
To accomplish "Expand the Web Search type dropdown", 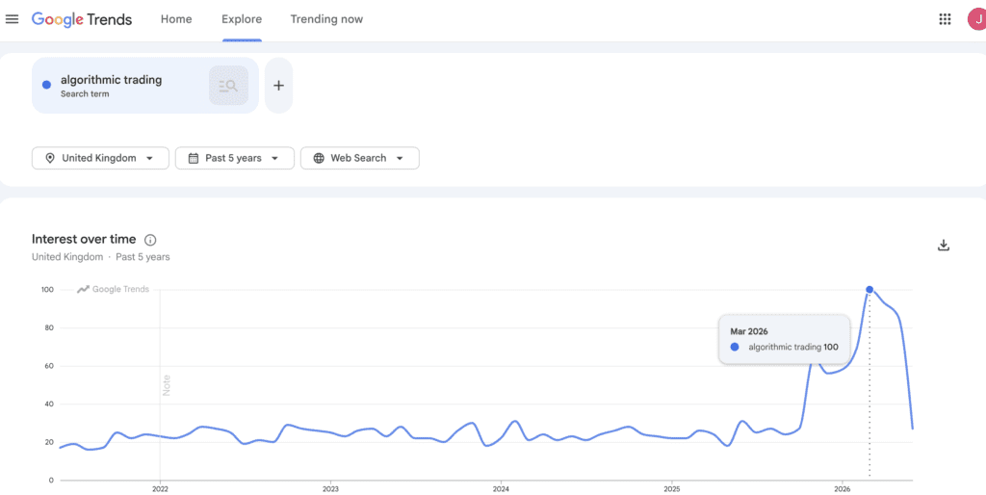I will (x=360, y=158).
